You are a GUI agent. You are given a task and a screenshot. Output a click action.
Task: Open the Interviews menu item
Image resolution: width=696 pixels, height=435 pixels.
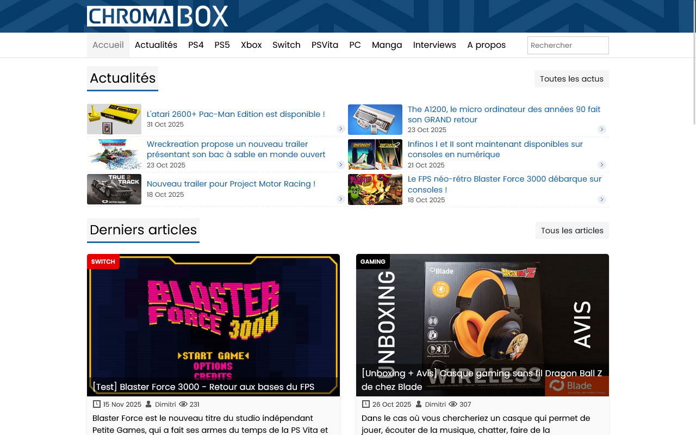click(x=434, y=45)
